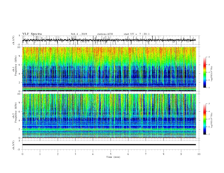The width and height of the screenshot is (224, 173).
Task: Click the ch.1 voltage waveform trace
Action: 109,40
